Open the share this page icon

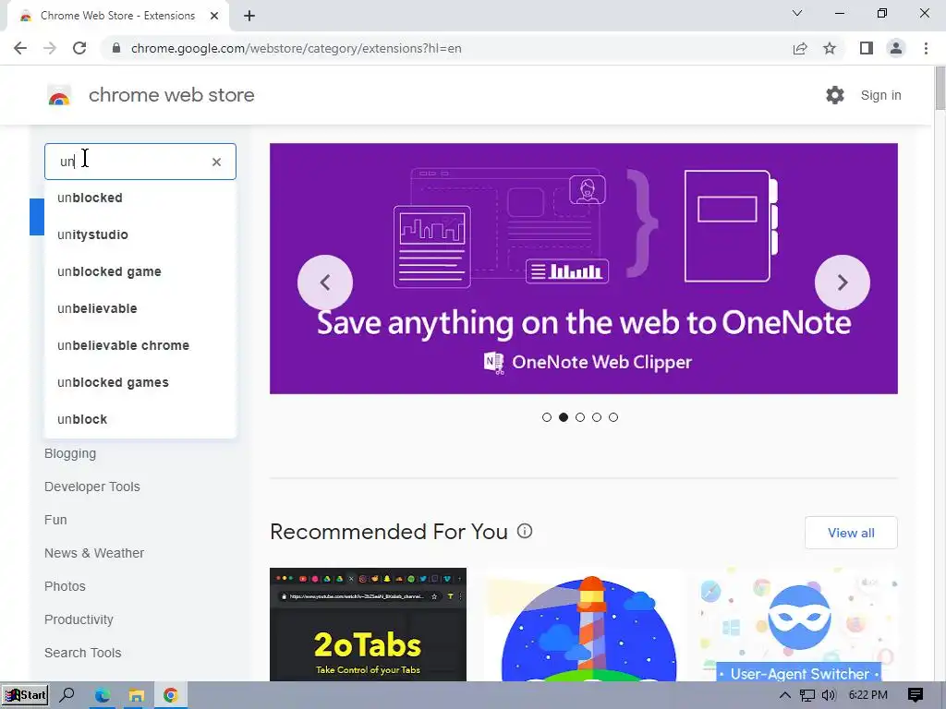click(x=800, y=48)
